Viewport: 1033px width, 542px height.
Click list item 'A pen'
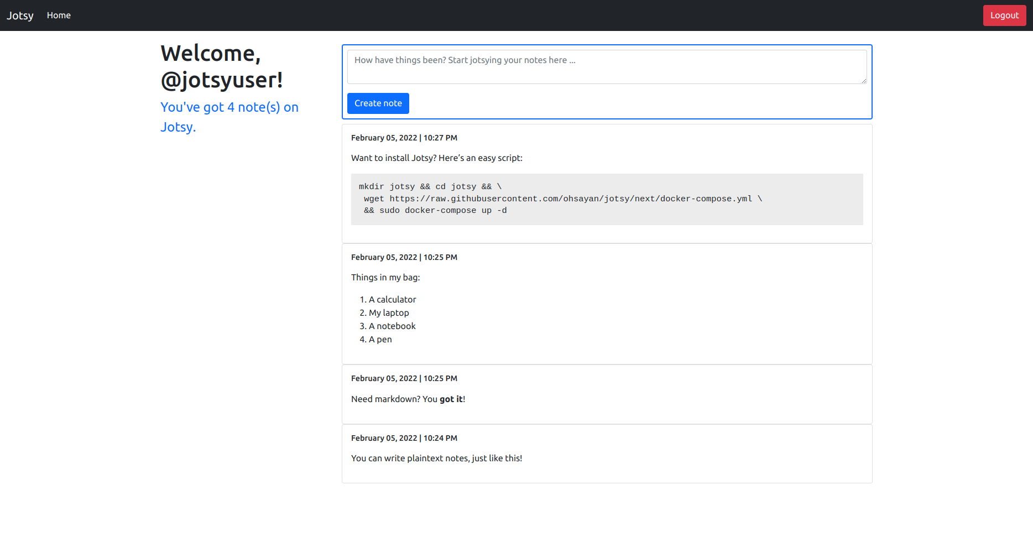coord(380,340)
